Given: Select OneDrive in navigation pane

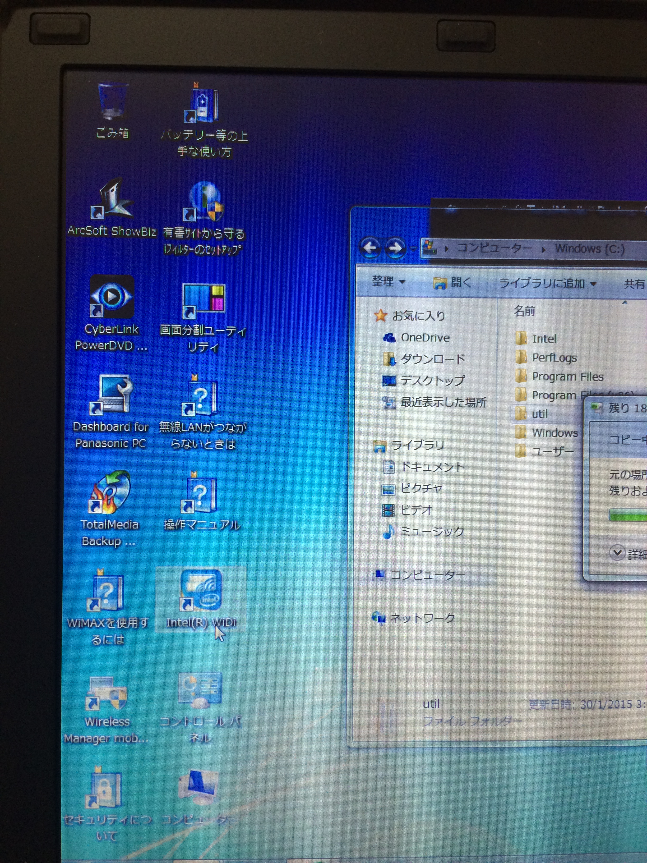Looking at the screenshot, I should point(416,337).
